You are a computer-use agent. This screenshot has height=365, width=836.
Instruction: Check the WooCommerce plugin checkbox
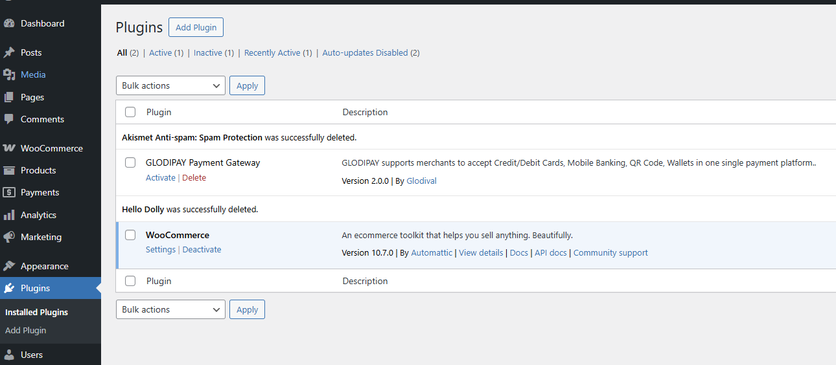(130, 235)
